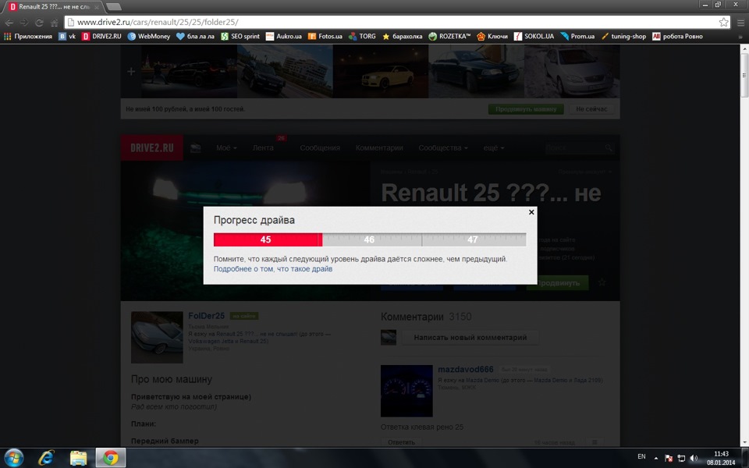Open the SOKOL.UA bookmark

(x=534, y=37)
